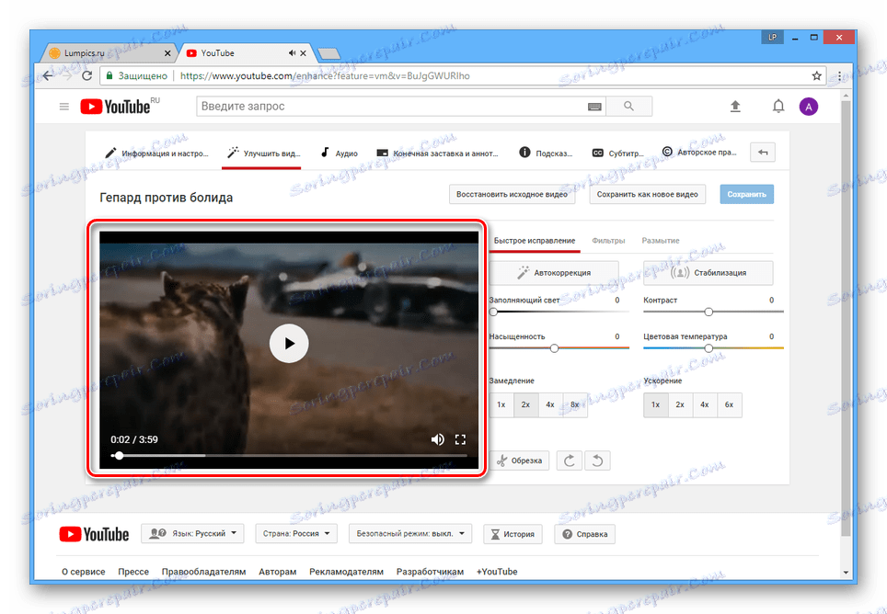Open the Субтитры tab
Screen dimensions: 887x614
[x=617, y=153]
